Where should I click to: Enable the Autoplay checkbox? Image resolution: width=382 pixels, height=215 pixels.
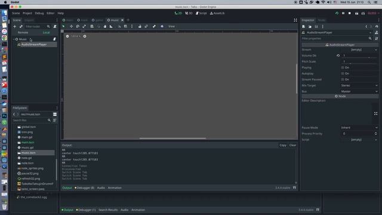coord(343,73)
